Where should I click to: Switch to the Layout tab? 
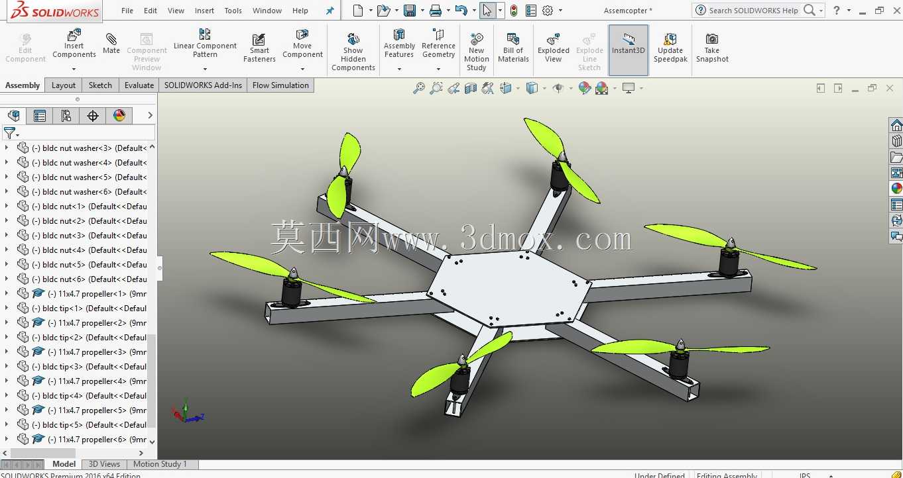pos(64,85)
